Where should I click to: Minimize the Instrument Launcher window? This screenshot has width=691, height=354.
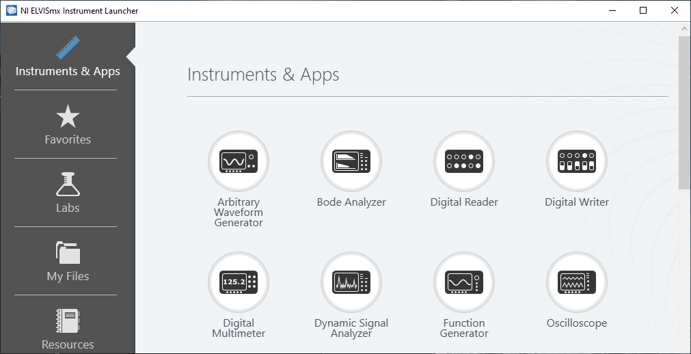pos(612,11)
